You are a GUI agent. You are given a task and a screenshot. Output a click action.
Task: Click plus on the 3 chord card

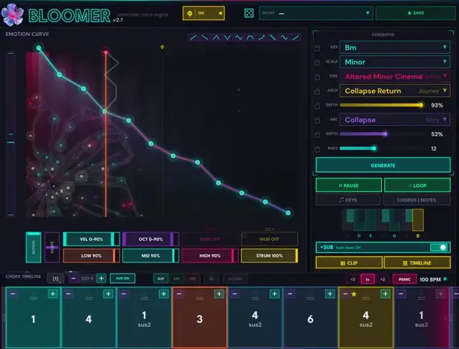tap(219, 293)
